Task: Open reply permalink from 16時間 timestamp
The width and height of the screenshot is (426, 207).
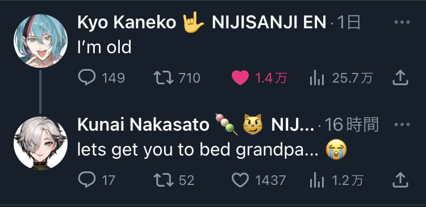Action: [352, 124]
